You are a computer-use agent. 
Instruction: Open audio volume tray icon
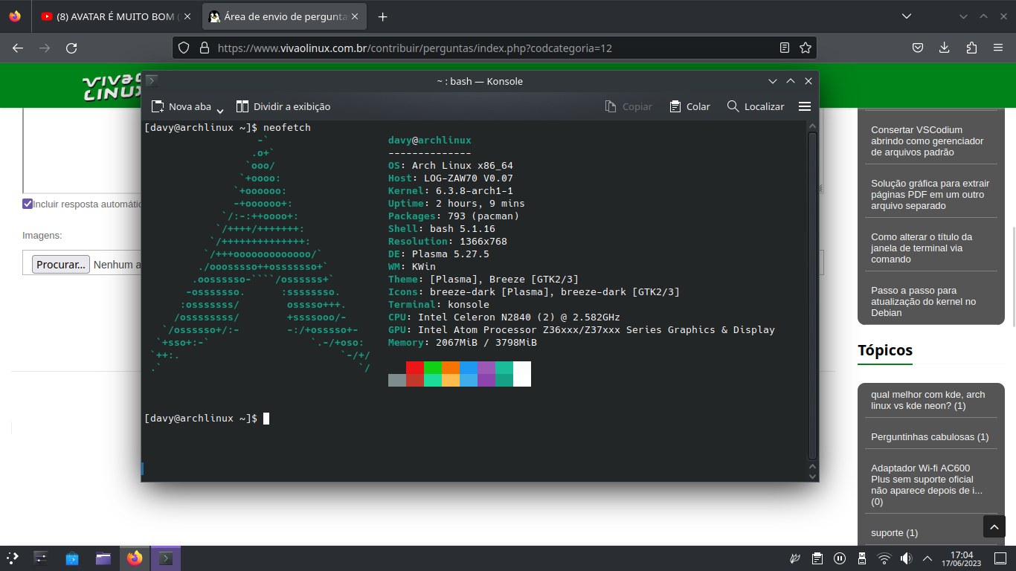coord(906,558)
